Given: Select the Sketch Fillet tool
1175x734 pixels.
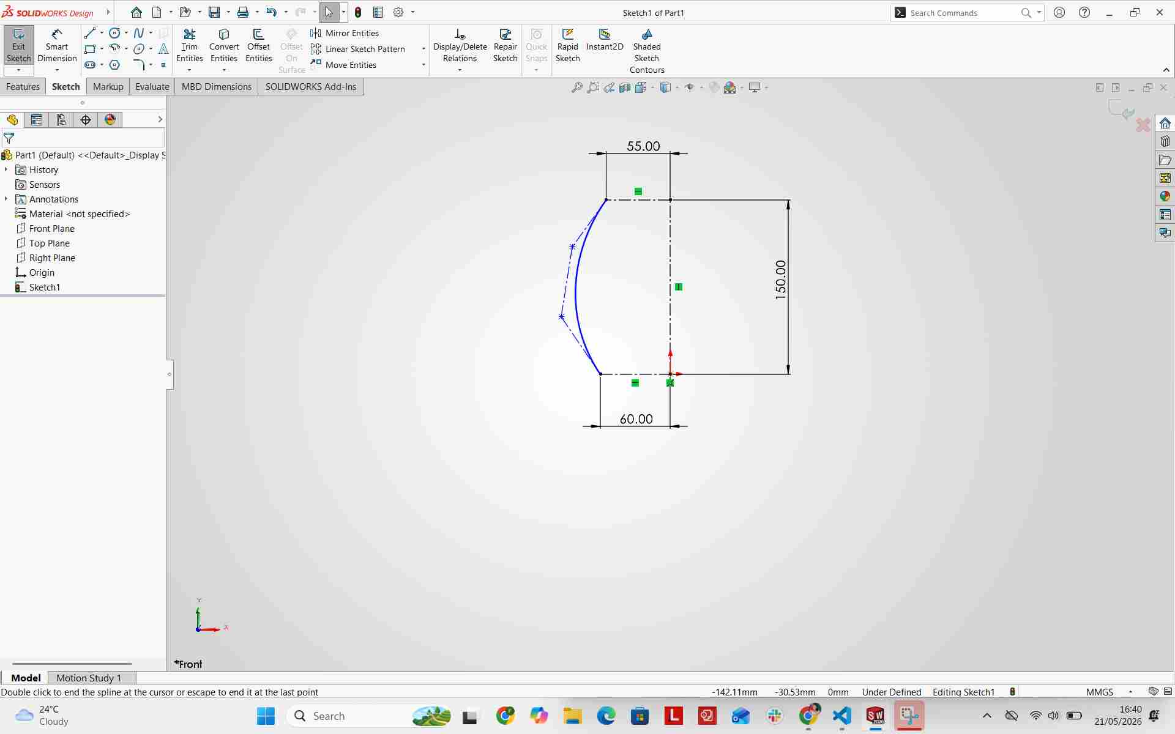Looking at the screenshot, I should 139,65.
